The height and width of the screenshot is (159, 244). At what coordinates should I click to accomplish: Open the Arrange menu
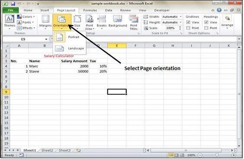227,22
